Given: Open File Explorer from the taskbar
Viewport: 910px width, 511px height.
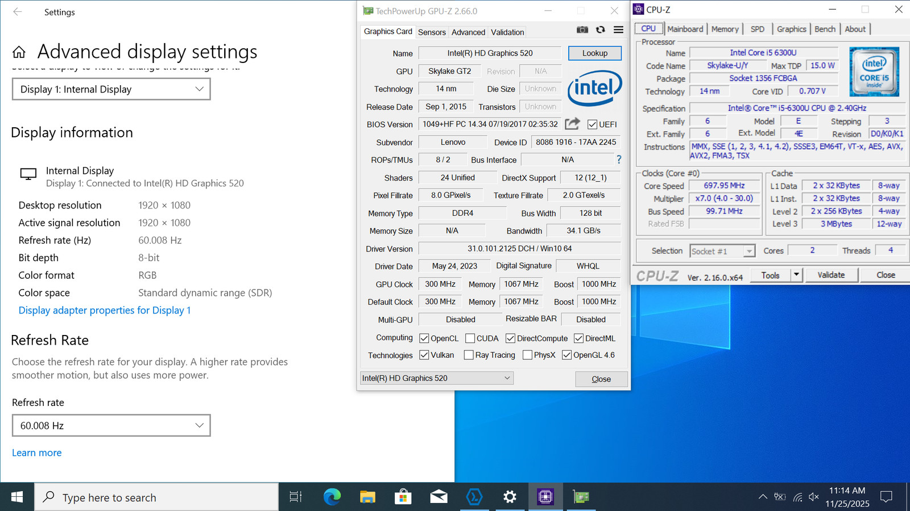Looking at the screenshot, I should pos(367,497).
